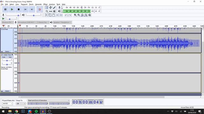Collapse the upper track using its arrow
This screenshot has width=204, height=114.
pyautogui.click(x=2, y=51)
